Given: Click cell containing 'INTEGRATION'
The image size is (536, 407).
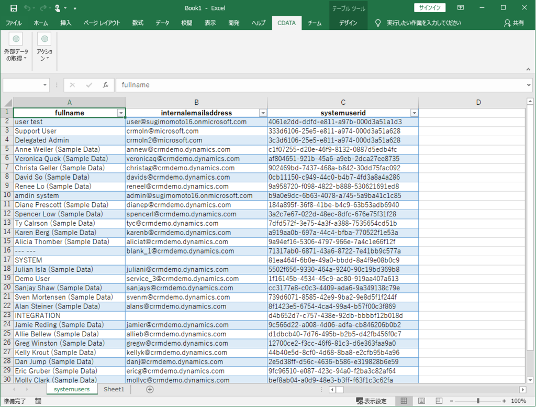Looking at the screenshot, I should 70,316.
